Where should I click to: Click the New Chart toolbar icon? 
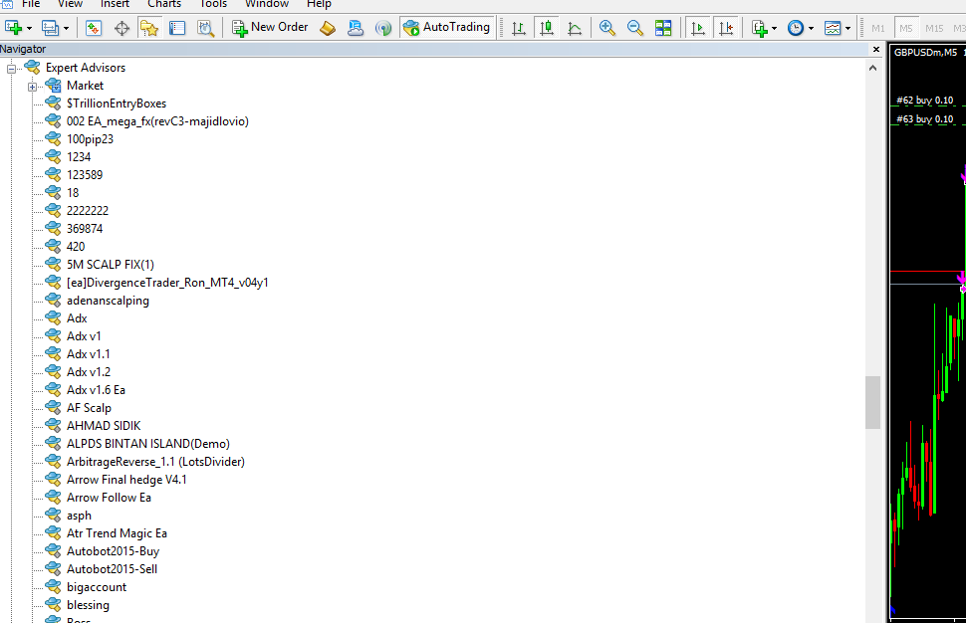tap(13, 28)
